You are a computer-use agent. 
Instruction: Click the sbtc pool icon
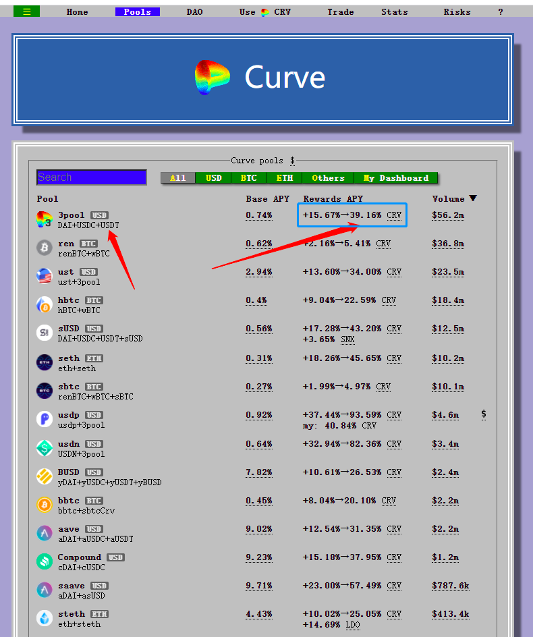click(x=45, y=391)
